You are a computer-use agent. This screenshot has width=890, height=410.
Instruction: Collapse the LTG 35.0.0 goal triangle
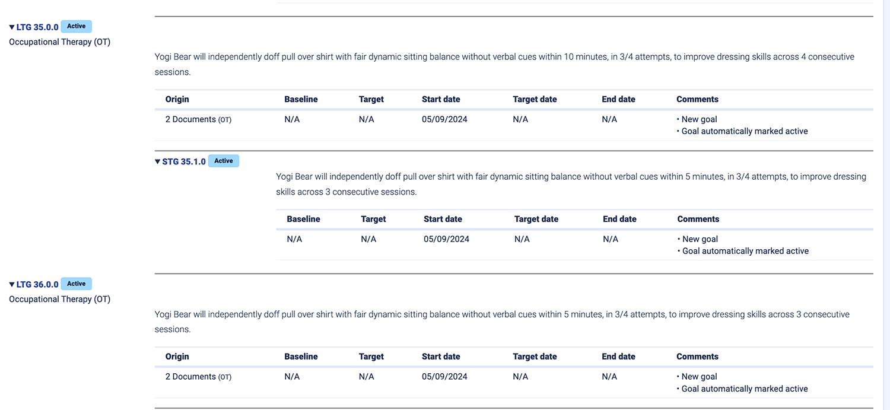coord(12,27)
